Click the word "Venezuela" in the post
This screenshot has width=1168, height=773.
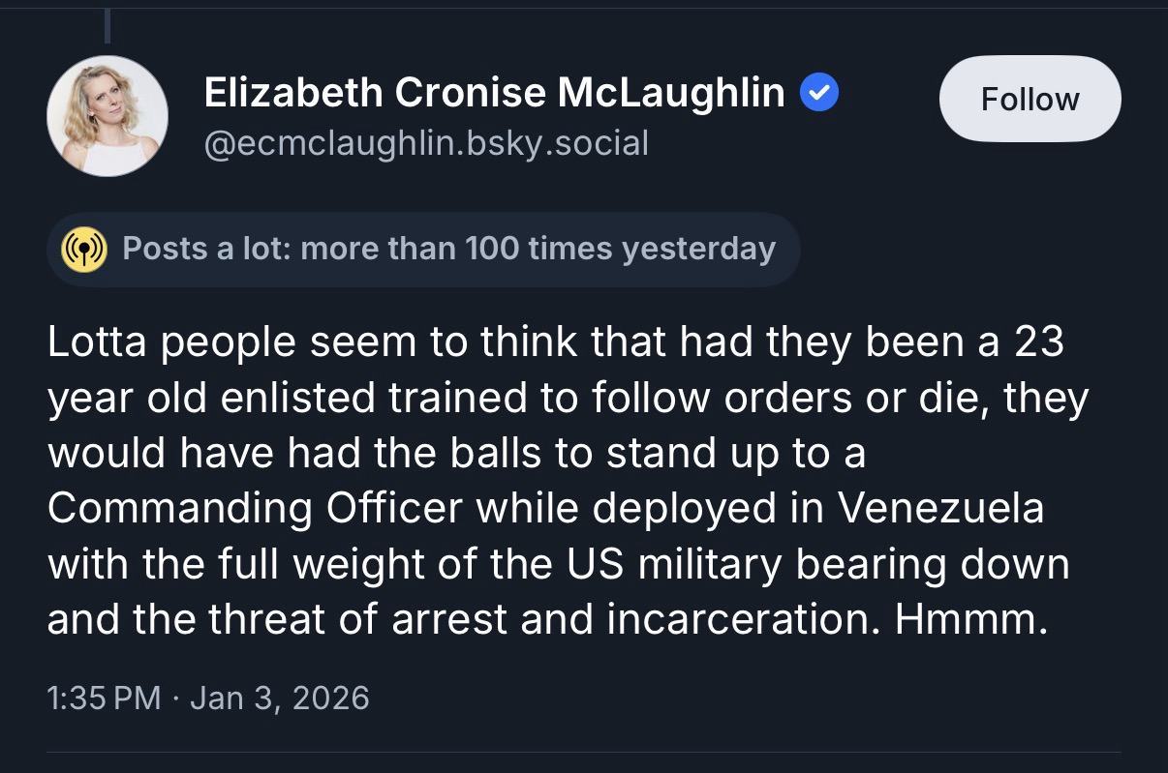(941, 508)
